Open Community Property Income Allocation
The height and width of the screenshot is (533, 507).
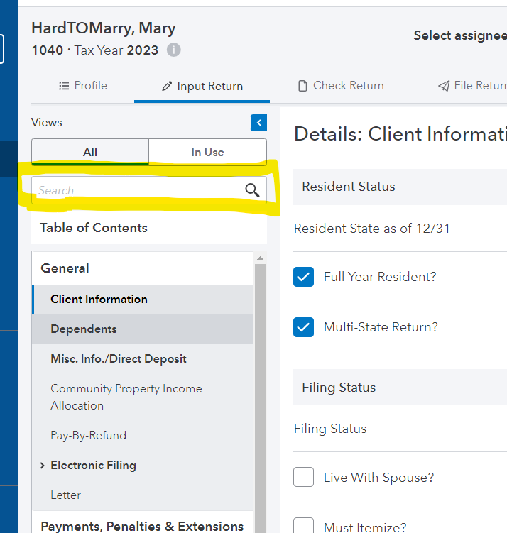126,397
